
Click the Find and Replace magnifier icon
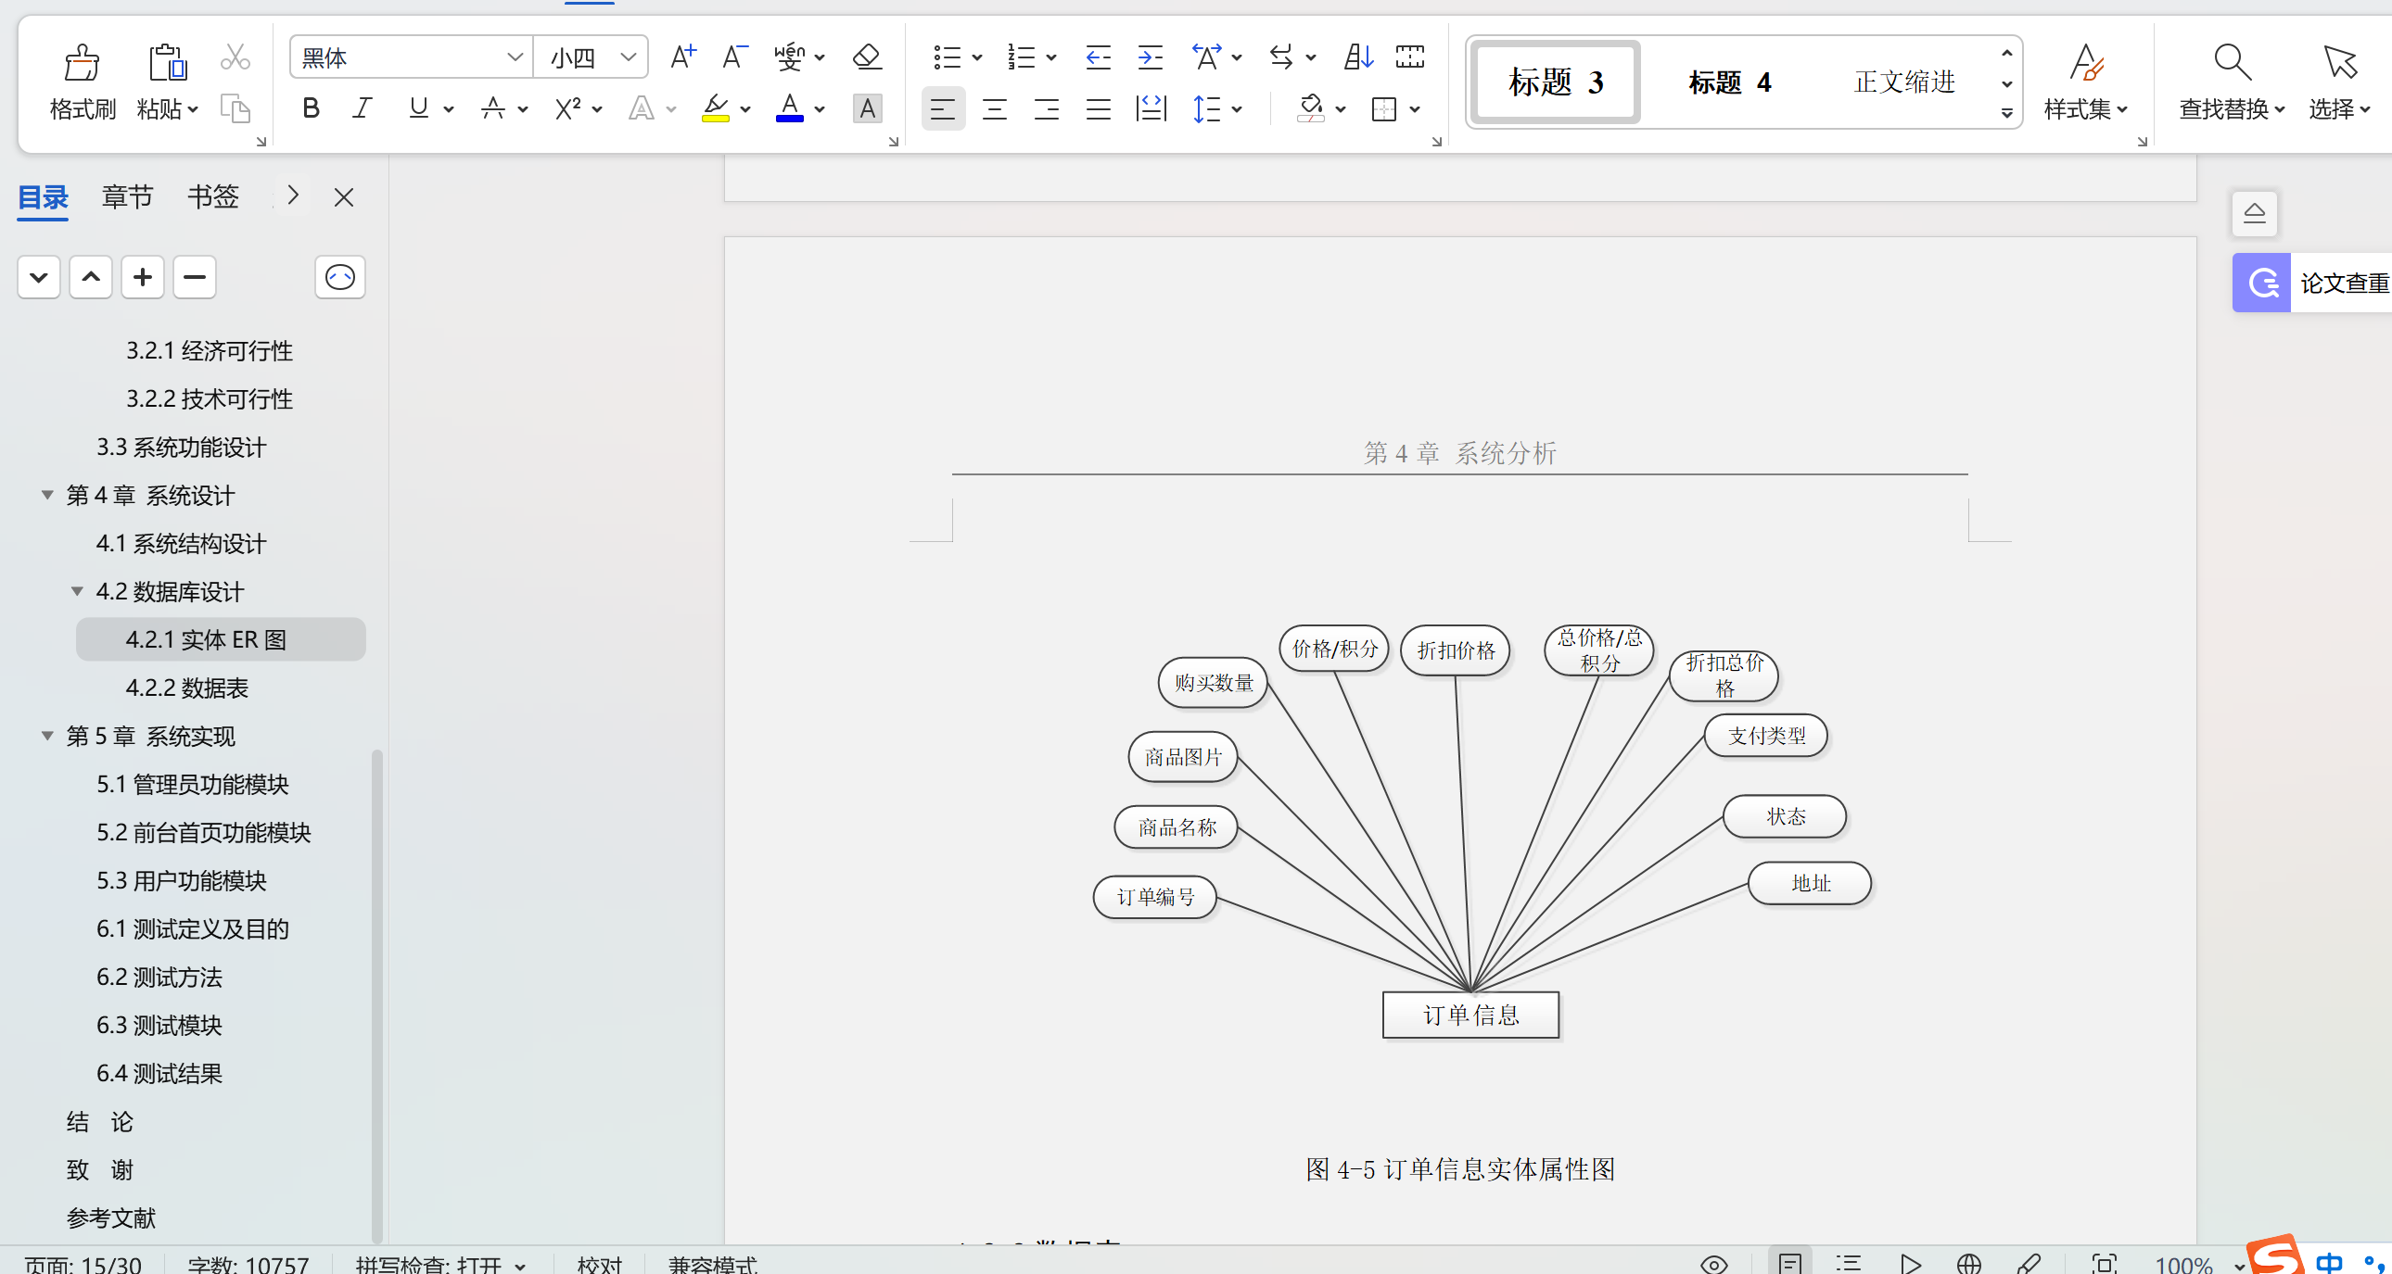(2232, 63)
